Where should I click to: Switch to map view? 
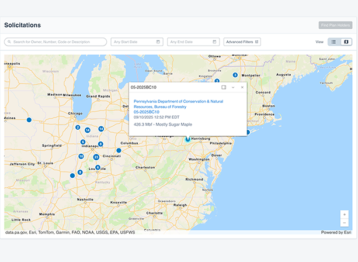pos(346,42)
